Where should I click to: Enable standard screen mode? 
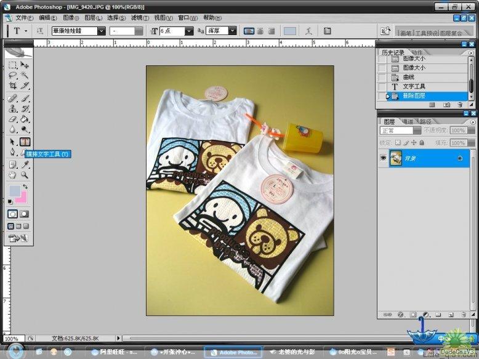pyautogui.click(x=10, y=227)
